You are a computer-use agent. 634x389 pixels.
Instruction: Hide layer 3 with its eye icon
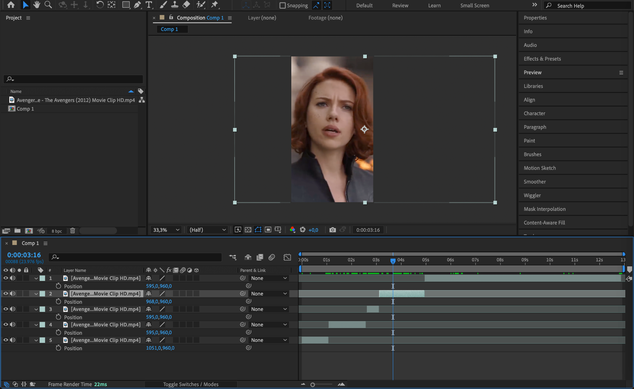[x=6, y=309]
